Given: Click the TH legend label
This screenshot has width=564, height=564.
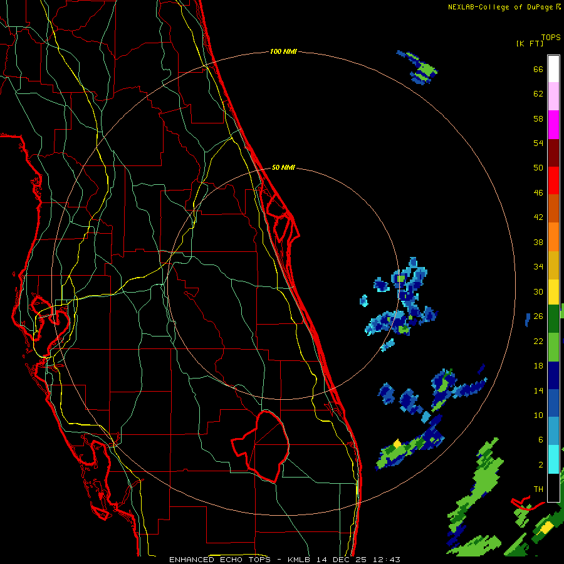Looking at the screenshot, I should click(538, 489).
